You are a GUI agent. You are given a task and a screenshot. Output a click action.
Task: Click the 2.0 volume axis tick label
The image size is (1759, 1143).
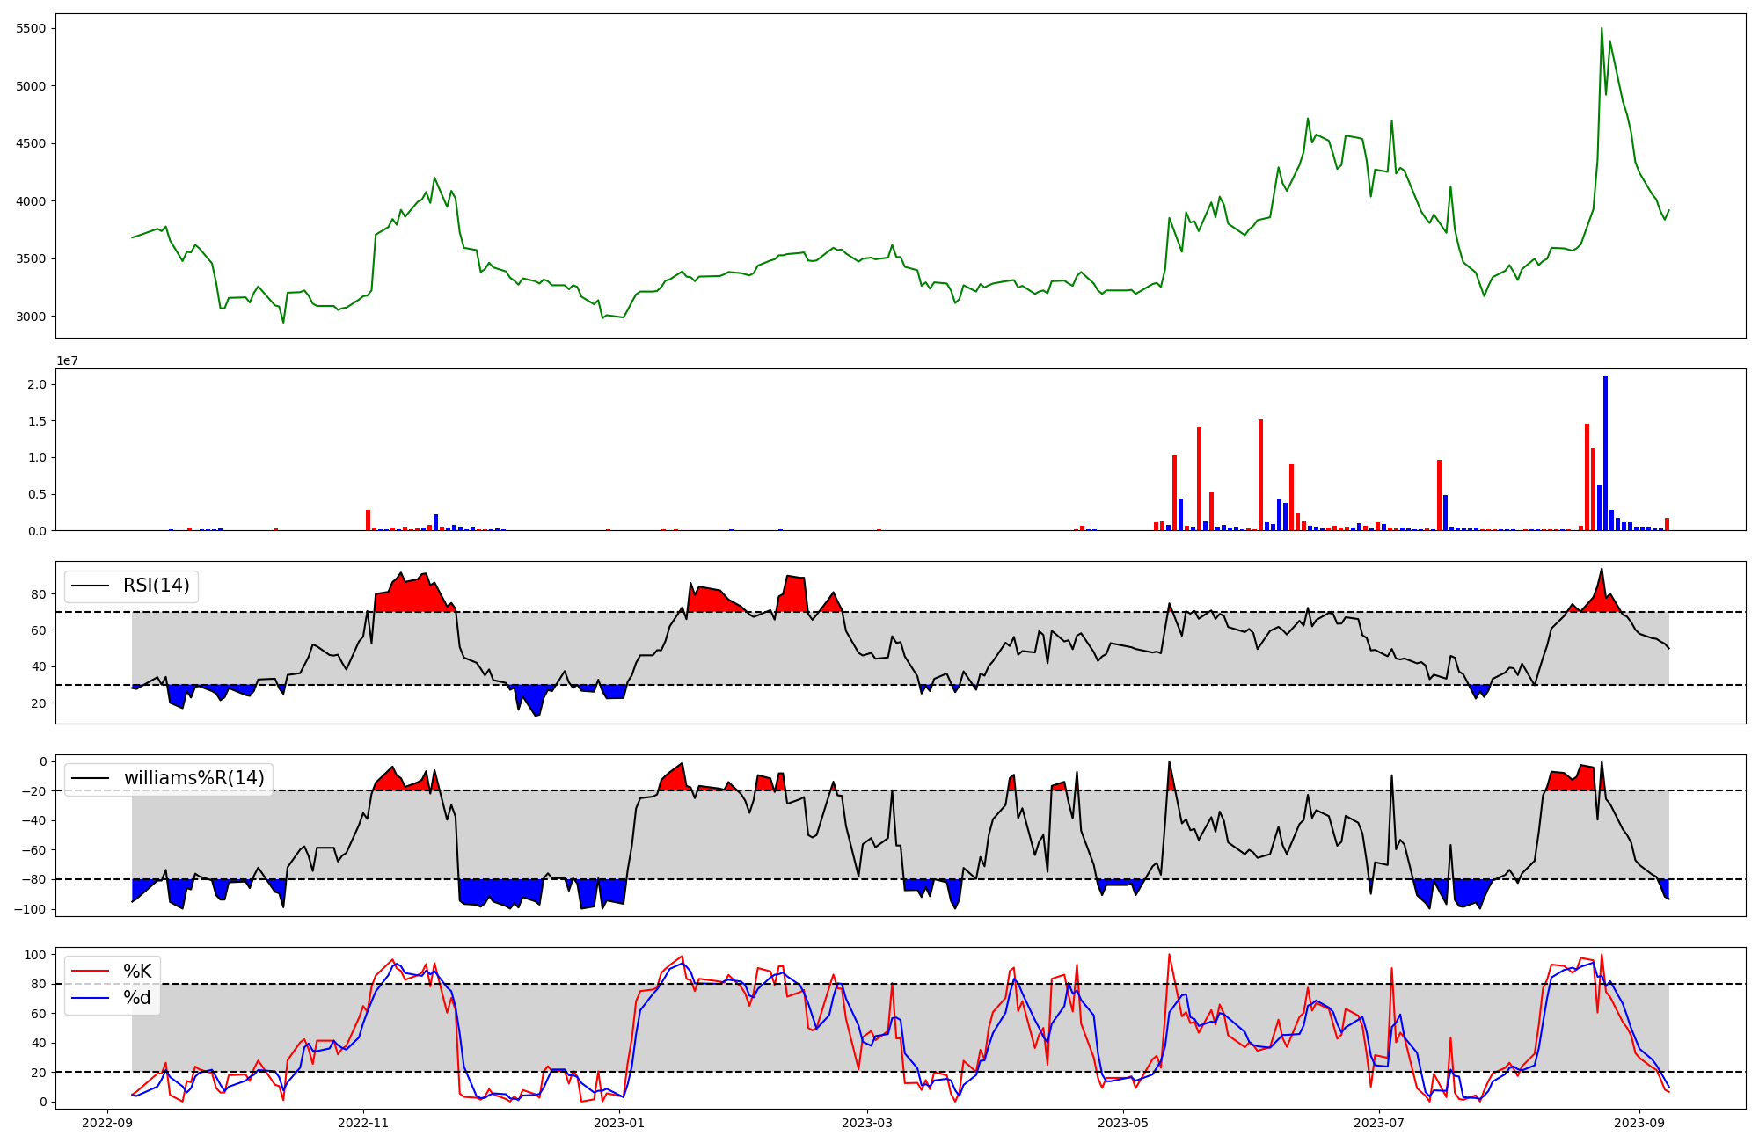tap(39, 384)
